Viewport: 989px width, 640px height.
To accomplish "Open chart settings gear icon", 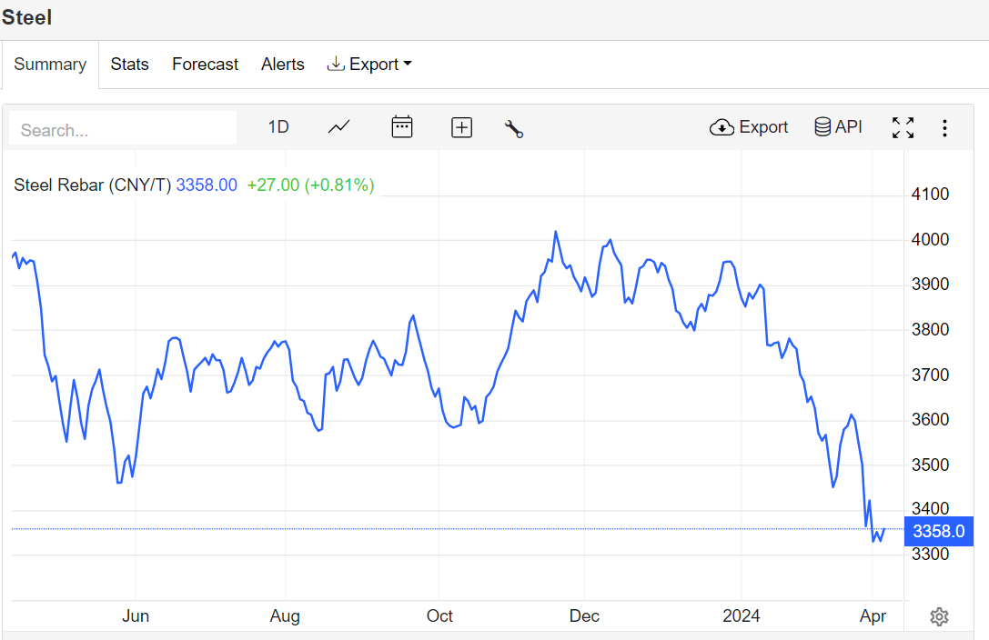I will point(939,617).
